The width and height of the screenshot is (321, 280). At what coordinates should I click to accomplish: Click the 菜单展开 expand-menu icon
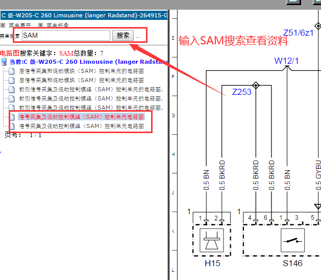click(3, 25)
